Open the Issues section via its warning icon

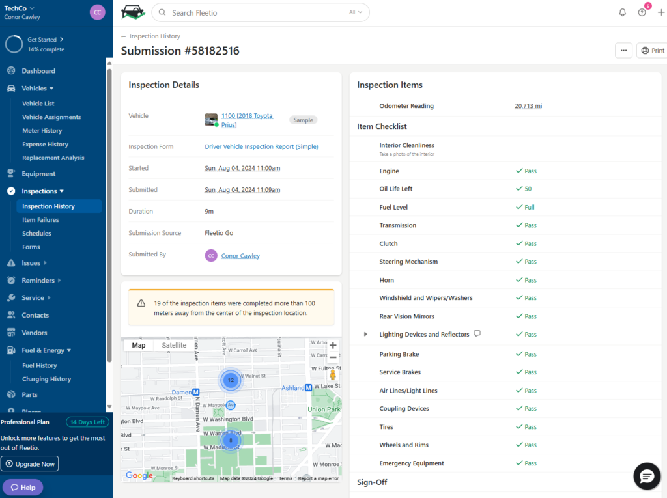(x=11, y=263)
